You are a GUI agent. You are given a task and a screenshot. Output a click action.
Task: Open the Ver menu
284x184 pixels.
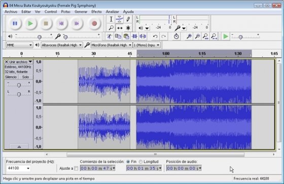(x=38, y=12)
